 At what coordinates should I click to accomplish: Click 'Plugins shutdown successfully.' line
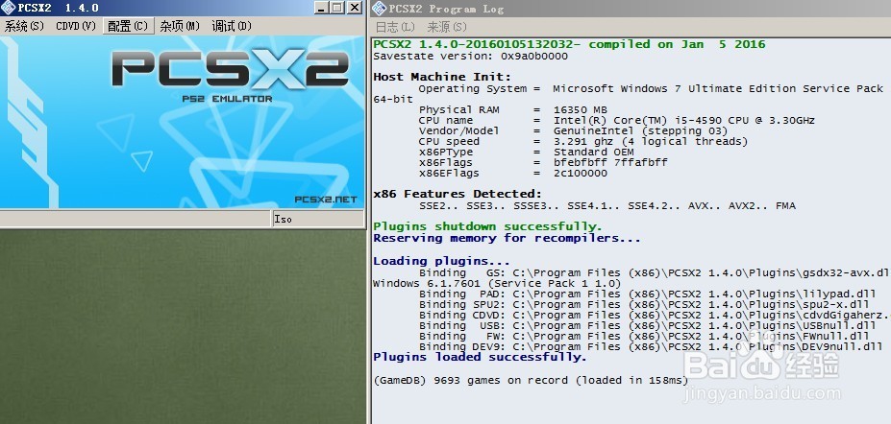(x=487, y=226)
